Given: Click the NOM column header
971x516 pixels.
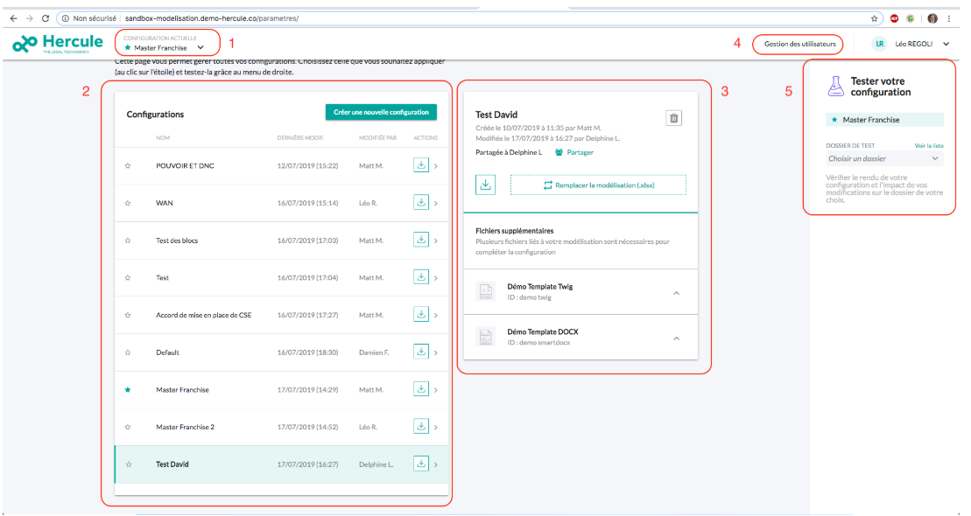Looking at the screenshot, I should (x=163, y=138).
